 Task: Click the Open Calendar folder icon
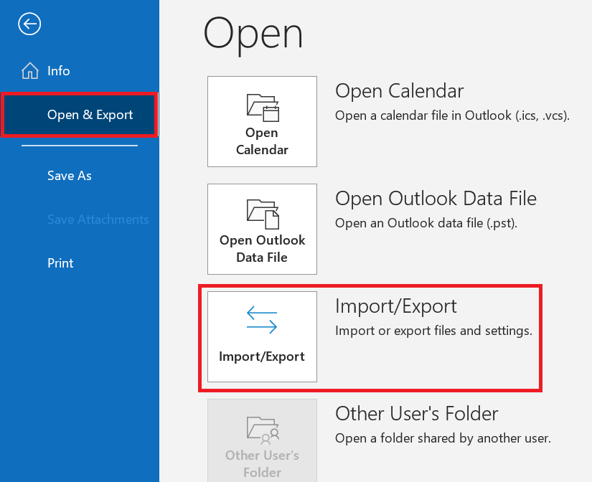coord(263,108)
